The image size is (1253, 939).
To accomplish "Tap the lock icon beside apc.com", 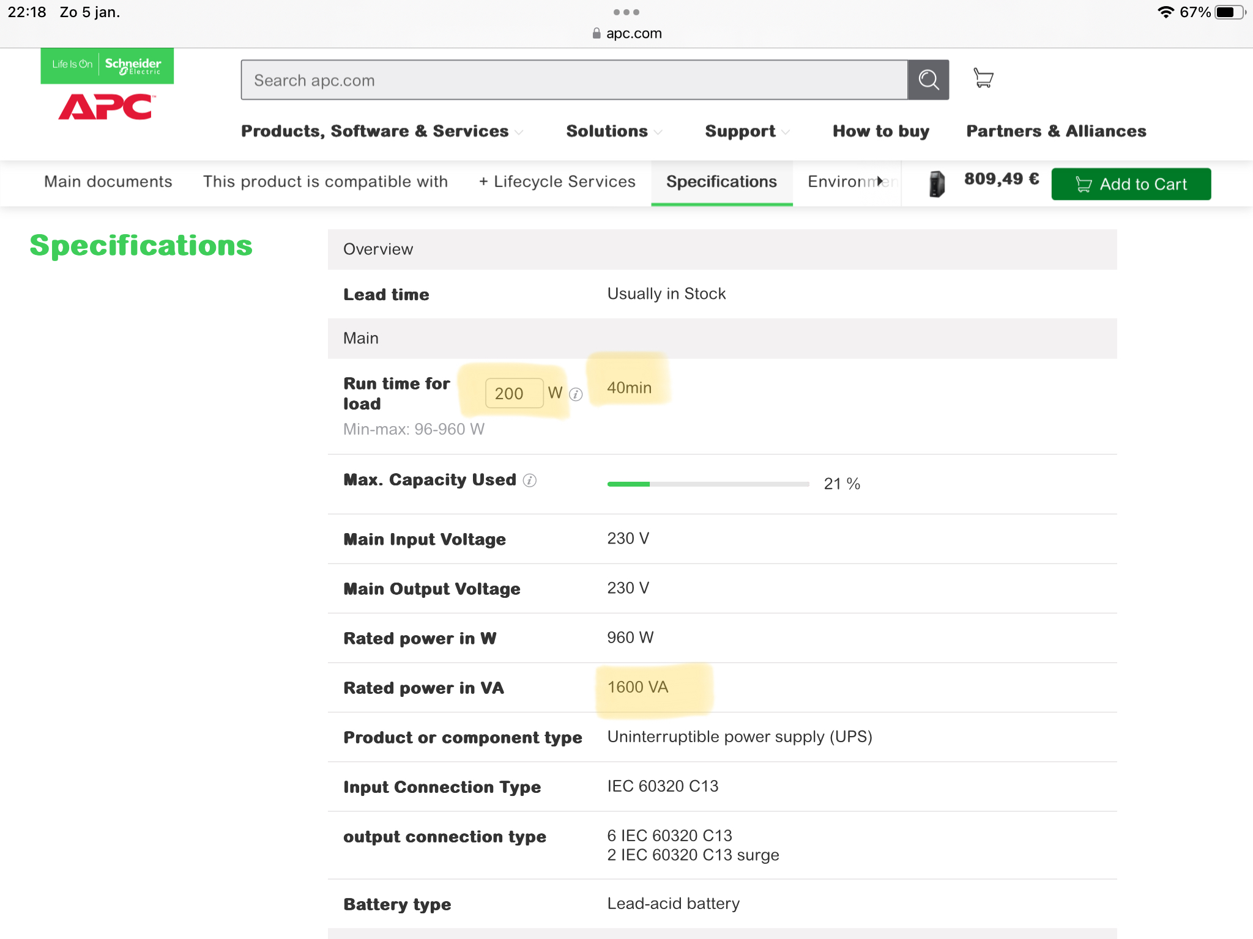I will [597, 34].
